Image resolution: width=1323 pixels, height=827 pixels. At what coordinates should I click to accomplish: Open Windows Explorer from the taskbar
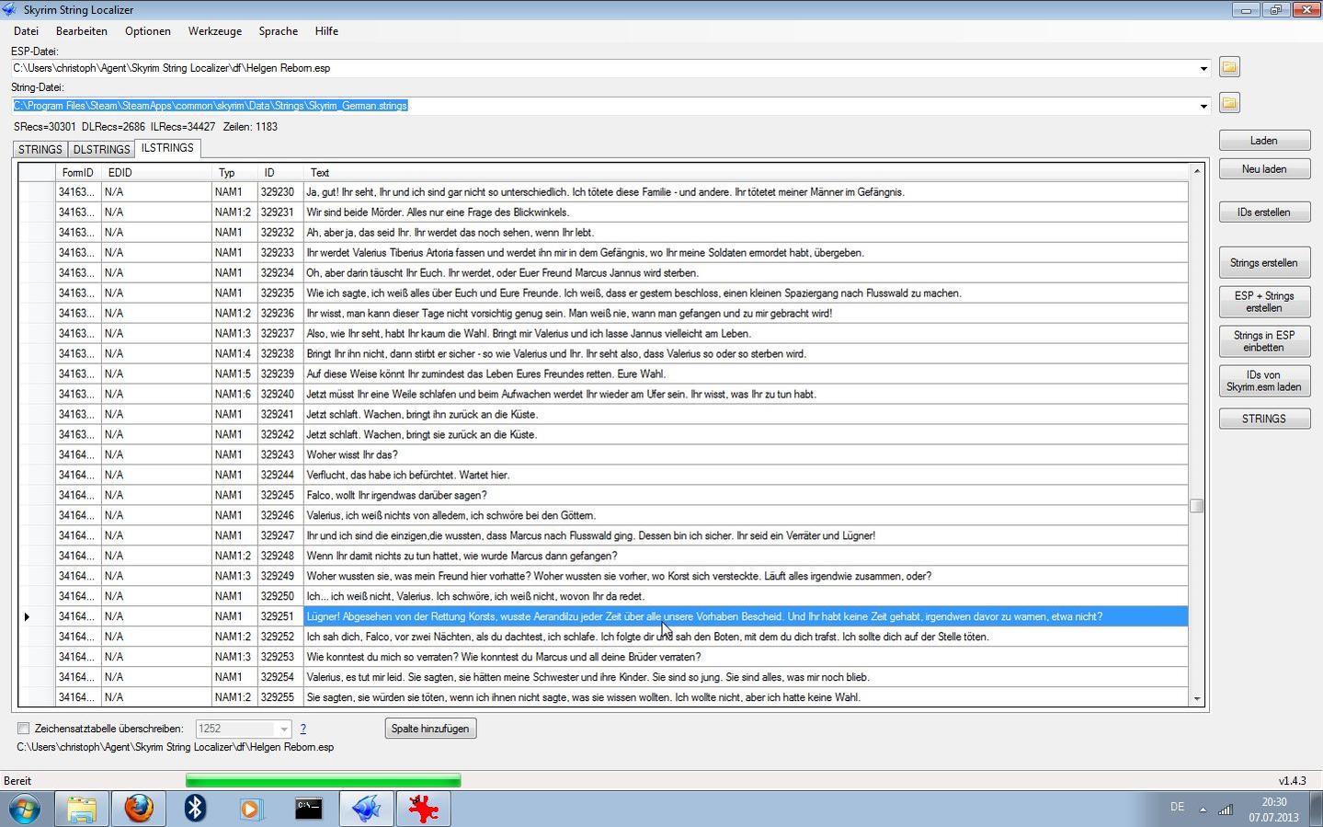(x=82, y=809)
